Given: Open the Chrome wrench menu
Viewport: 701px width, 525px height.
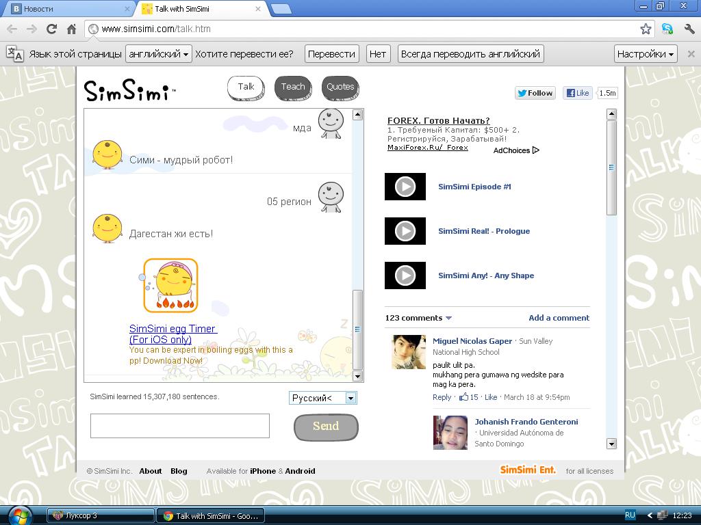Looking at the screenshot, I should [x=689, y=29].
